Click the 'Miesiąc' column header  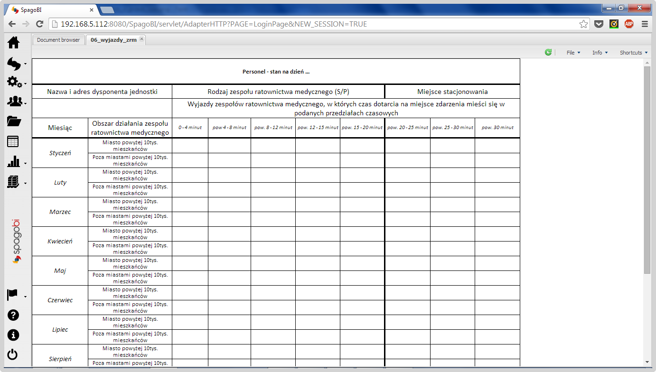[60, 128]
